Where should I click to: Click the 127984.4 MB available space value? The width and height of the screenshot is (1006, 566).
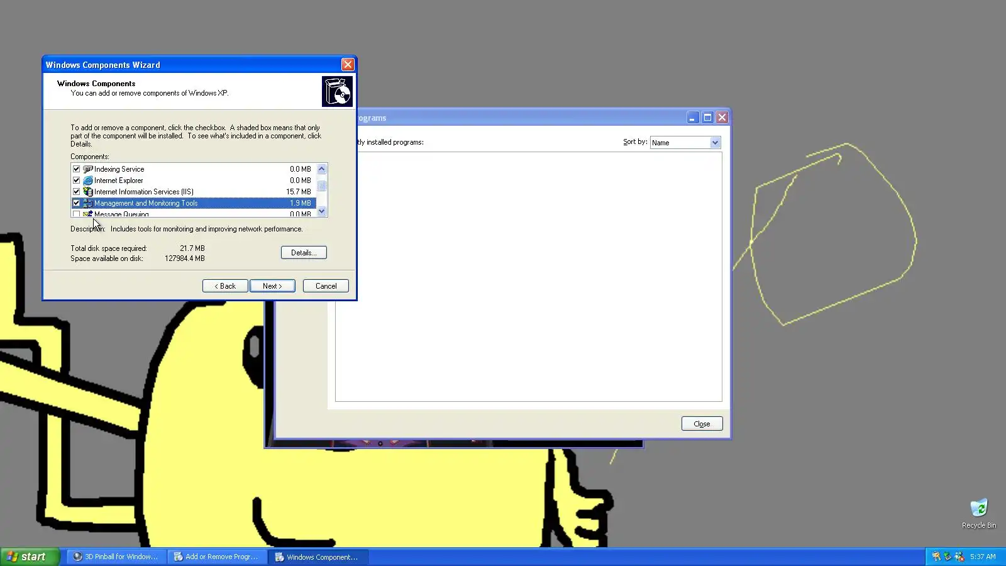(185, 258)
